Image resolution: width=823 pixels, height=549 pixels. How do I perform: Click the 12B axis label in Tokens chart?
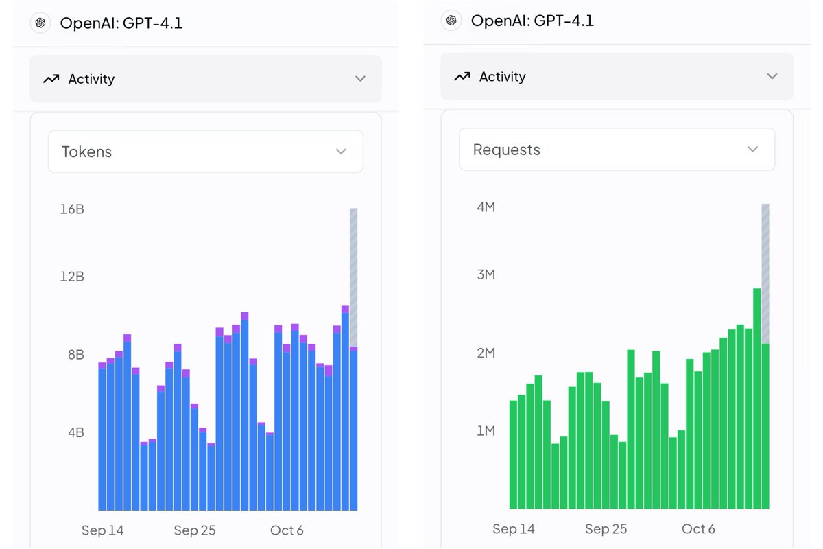72,277
